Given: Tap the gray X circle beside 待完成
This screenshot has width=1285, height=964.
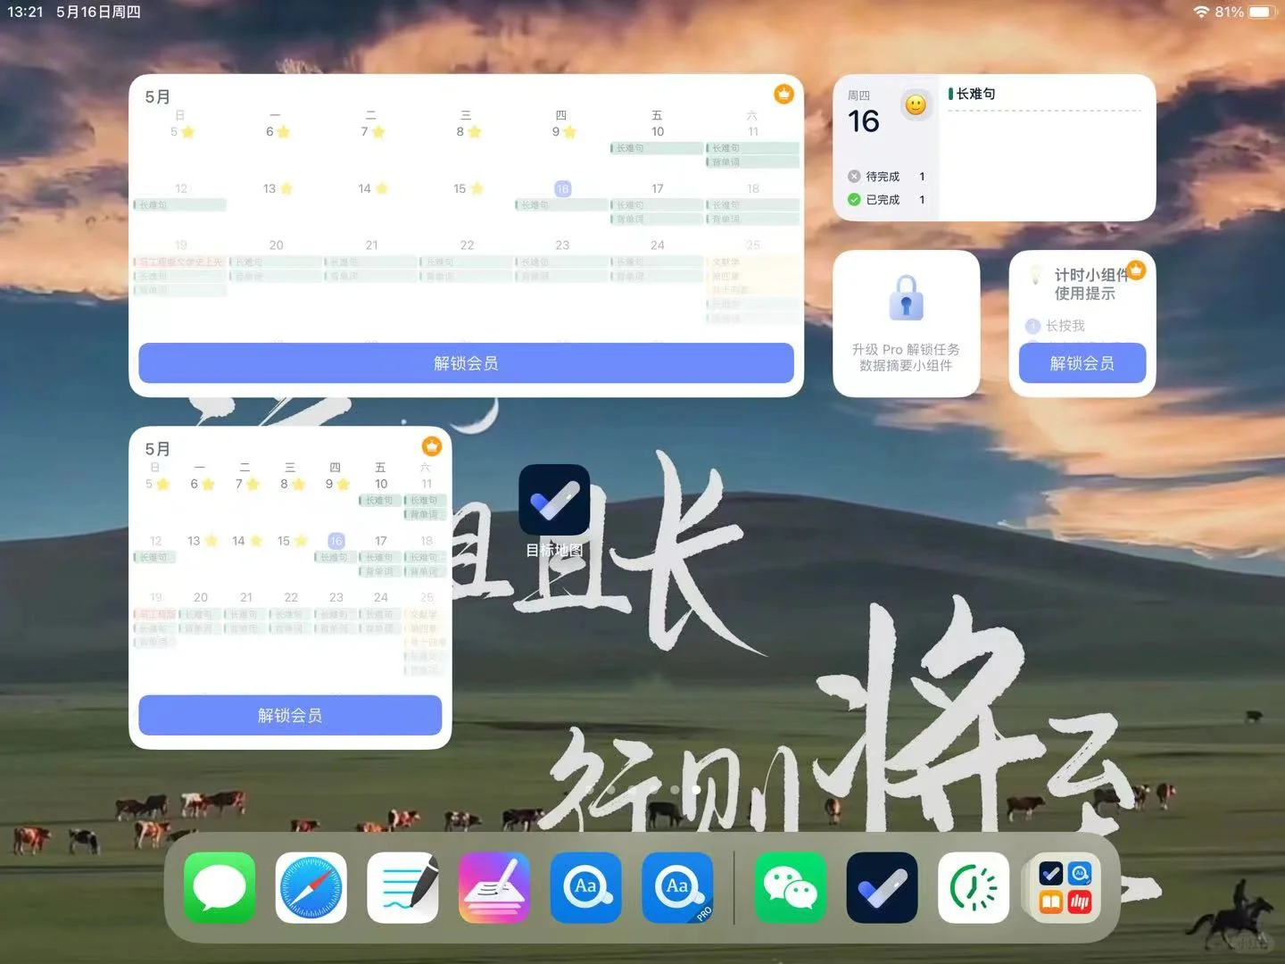Looking at the screenshot, I should point(852,176).
